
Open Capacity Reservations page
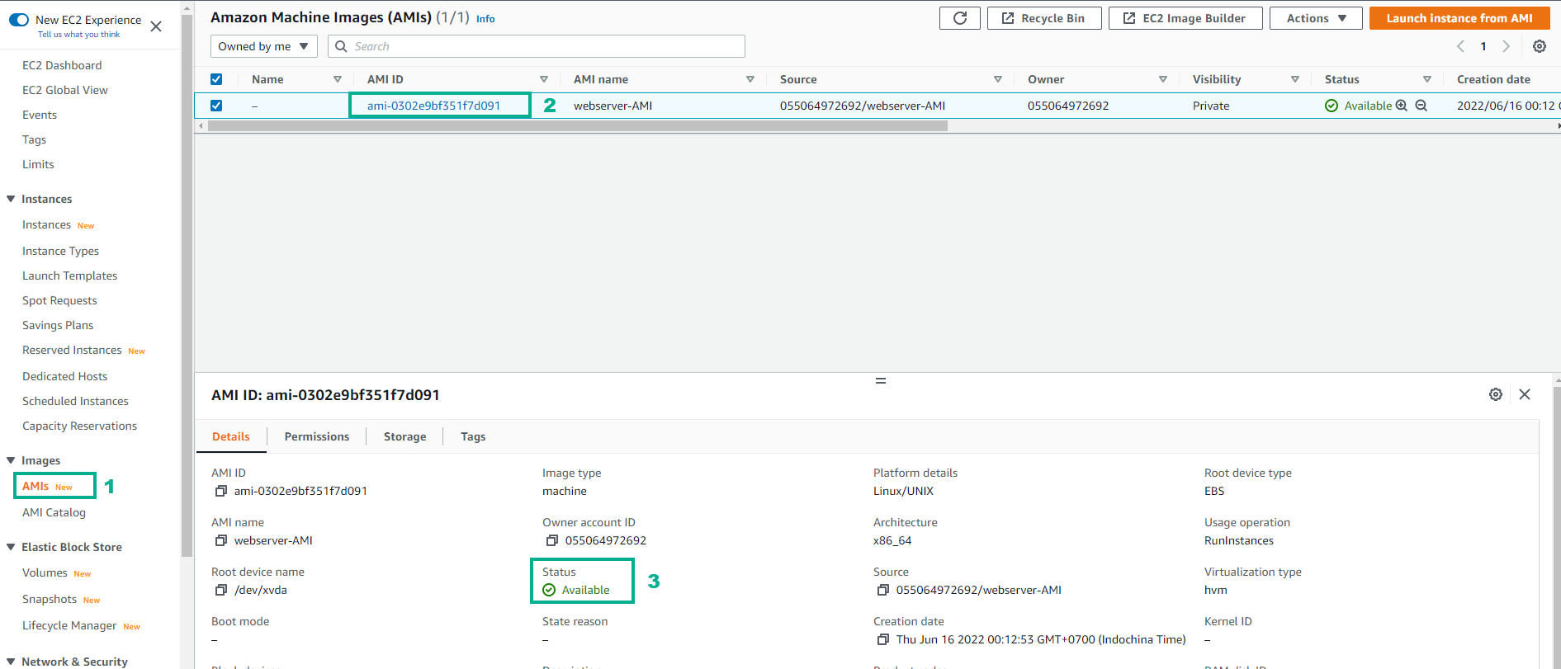79,426
